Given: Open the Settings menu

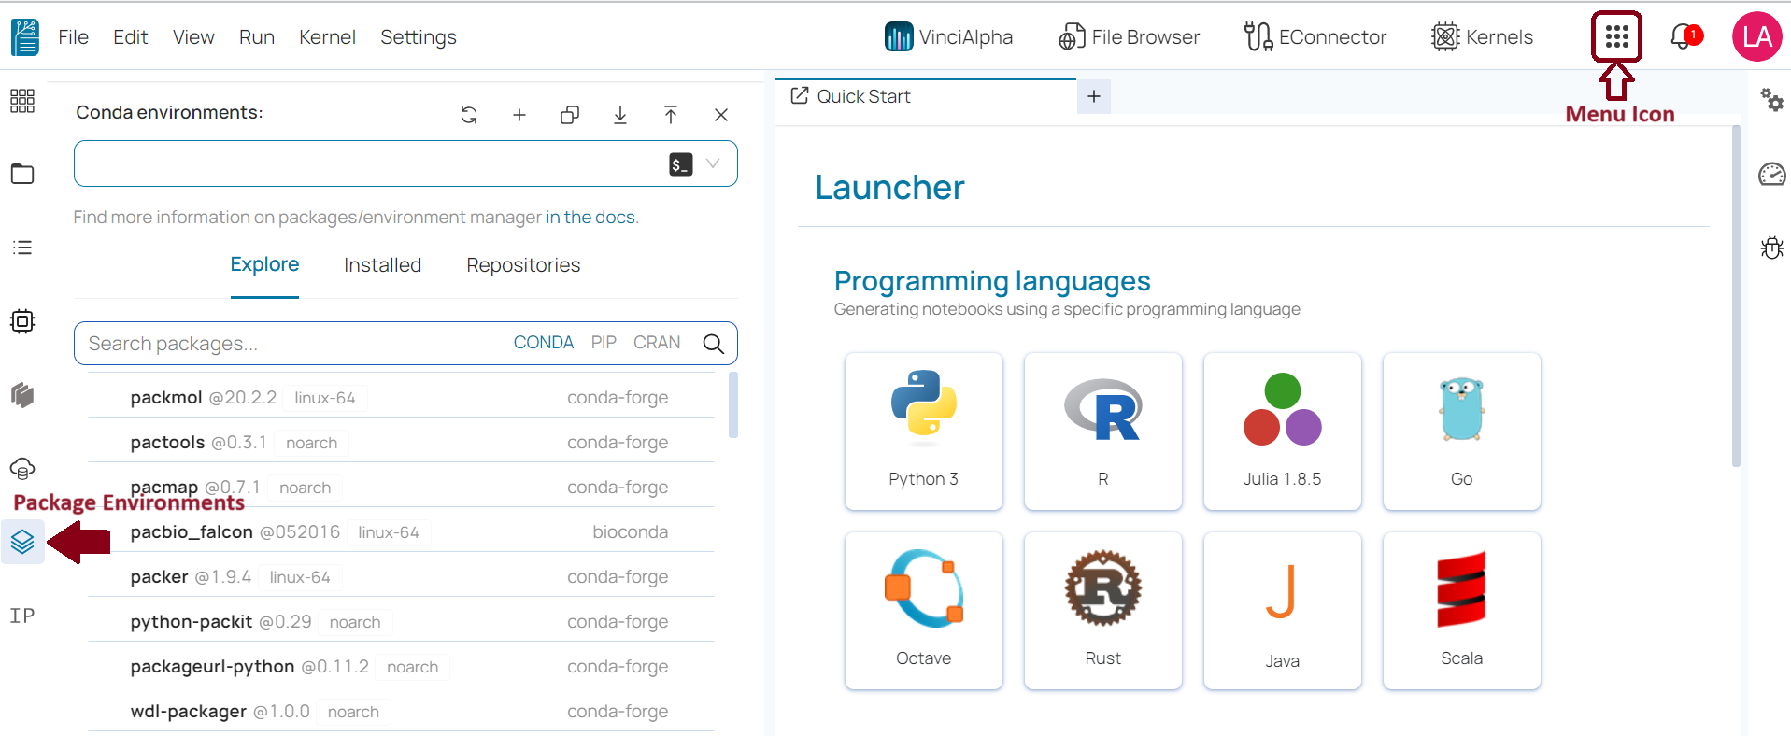Looking at the screenshot, I should (419, 37).
